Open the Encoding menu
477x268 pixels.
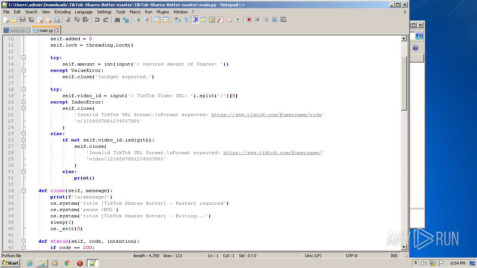click(x=62, y=12)
